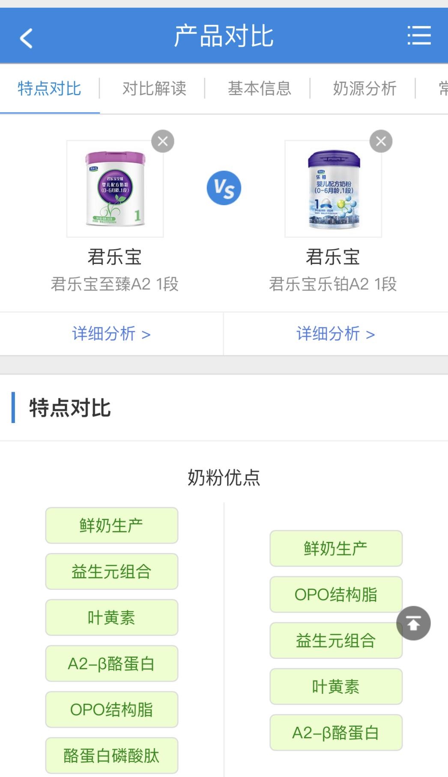The width and height of the screenshot is (448, 777).
Task: Remove 君乐宝乐铂A2 1段 from comparison
Action: pyautogui.click(x=381, y=141)
